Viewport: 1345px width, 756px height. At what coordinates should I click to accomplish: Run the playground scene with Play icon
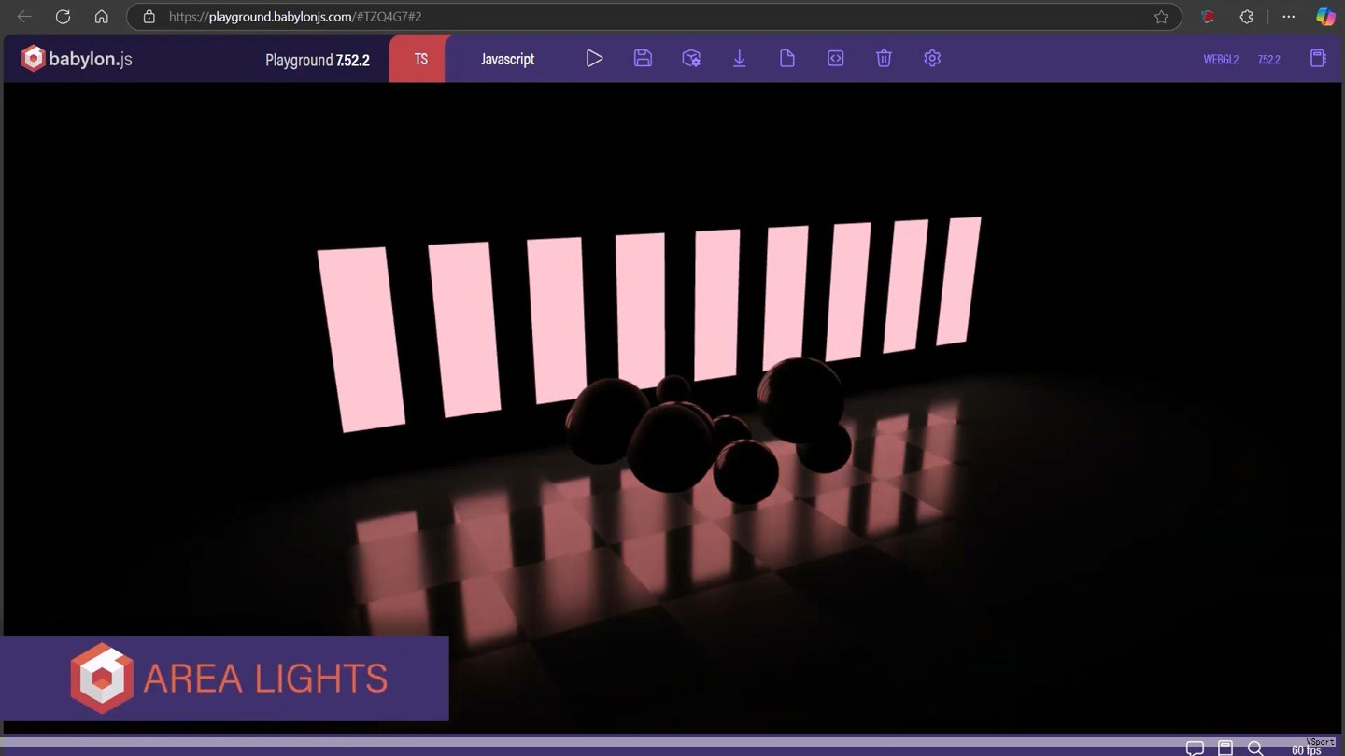coord(594,59)
